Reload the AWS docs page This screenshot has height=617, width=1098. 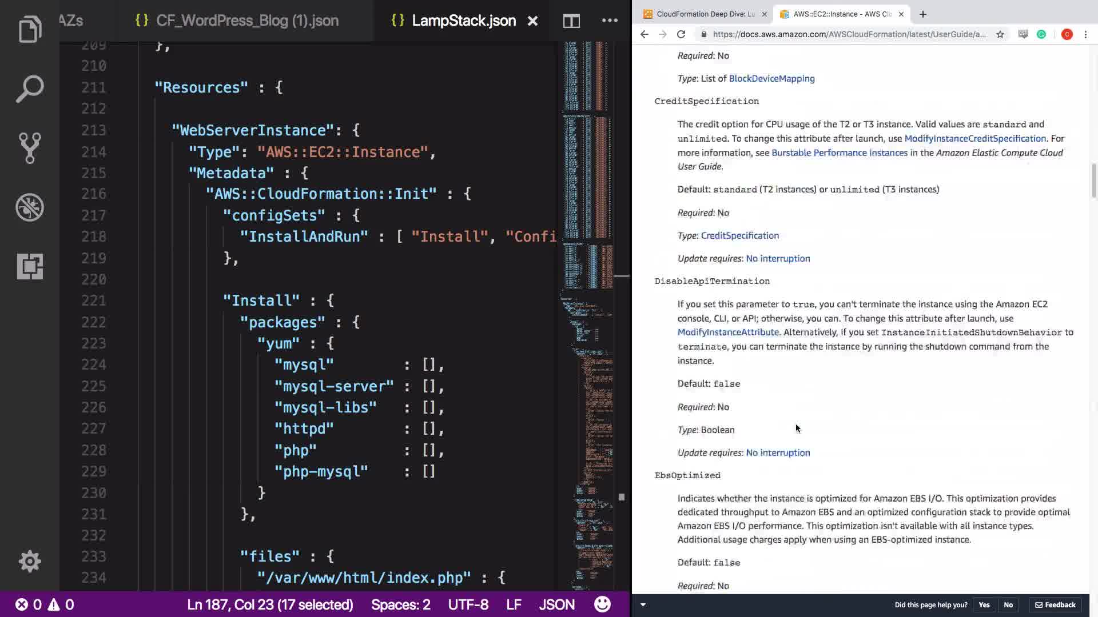[x=681, y=34]
